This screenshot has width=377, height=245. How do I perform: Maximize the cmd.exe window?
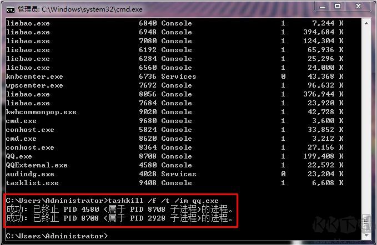[x=338, y=7]
